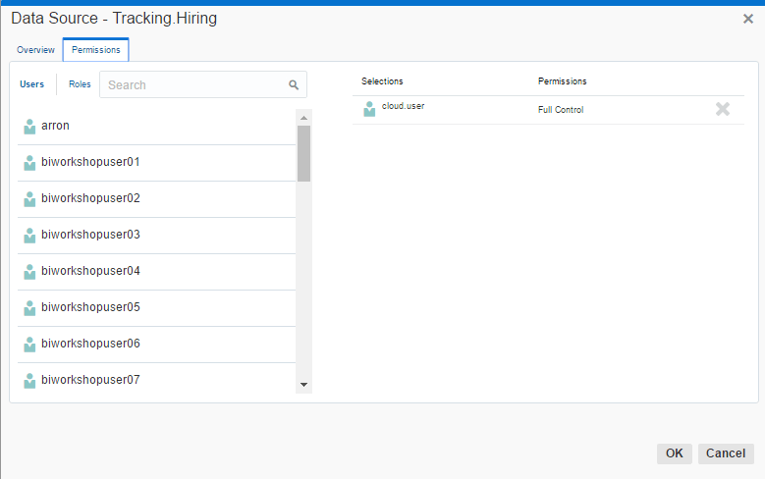Remove cloud.user with the X icon
The height and width of the screenshot is (479, 765).
tap(723, 109)
